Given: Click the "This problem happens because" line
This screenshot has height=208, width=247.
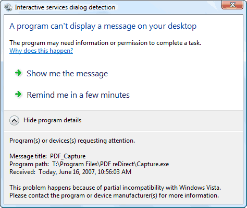Looking at the screenshot, I should 115,188.
